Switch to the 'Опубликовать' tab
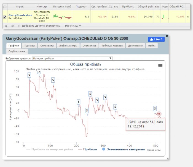 (17, 51)
